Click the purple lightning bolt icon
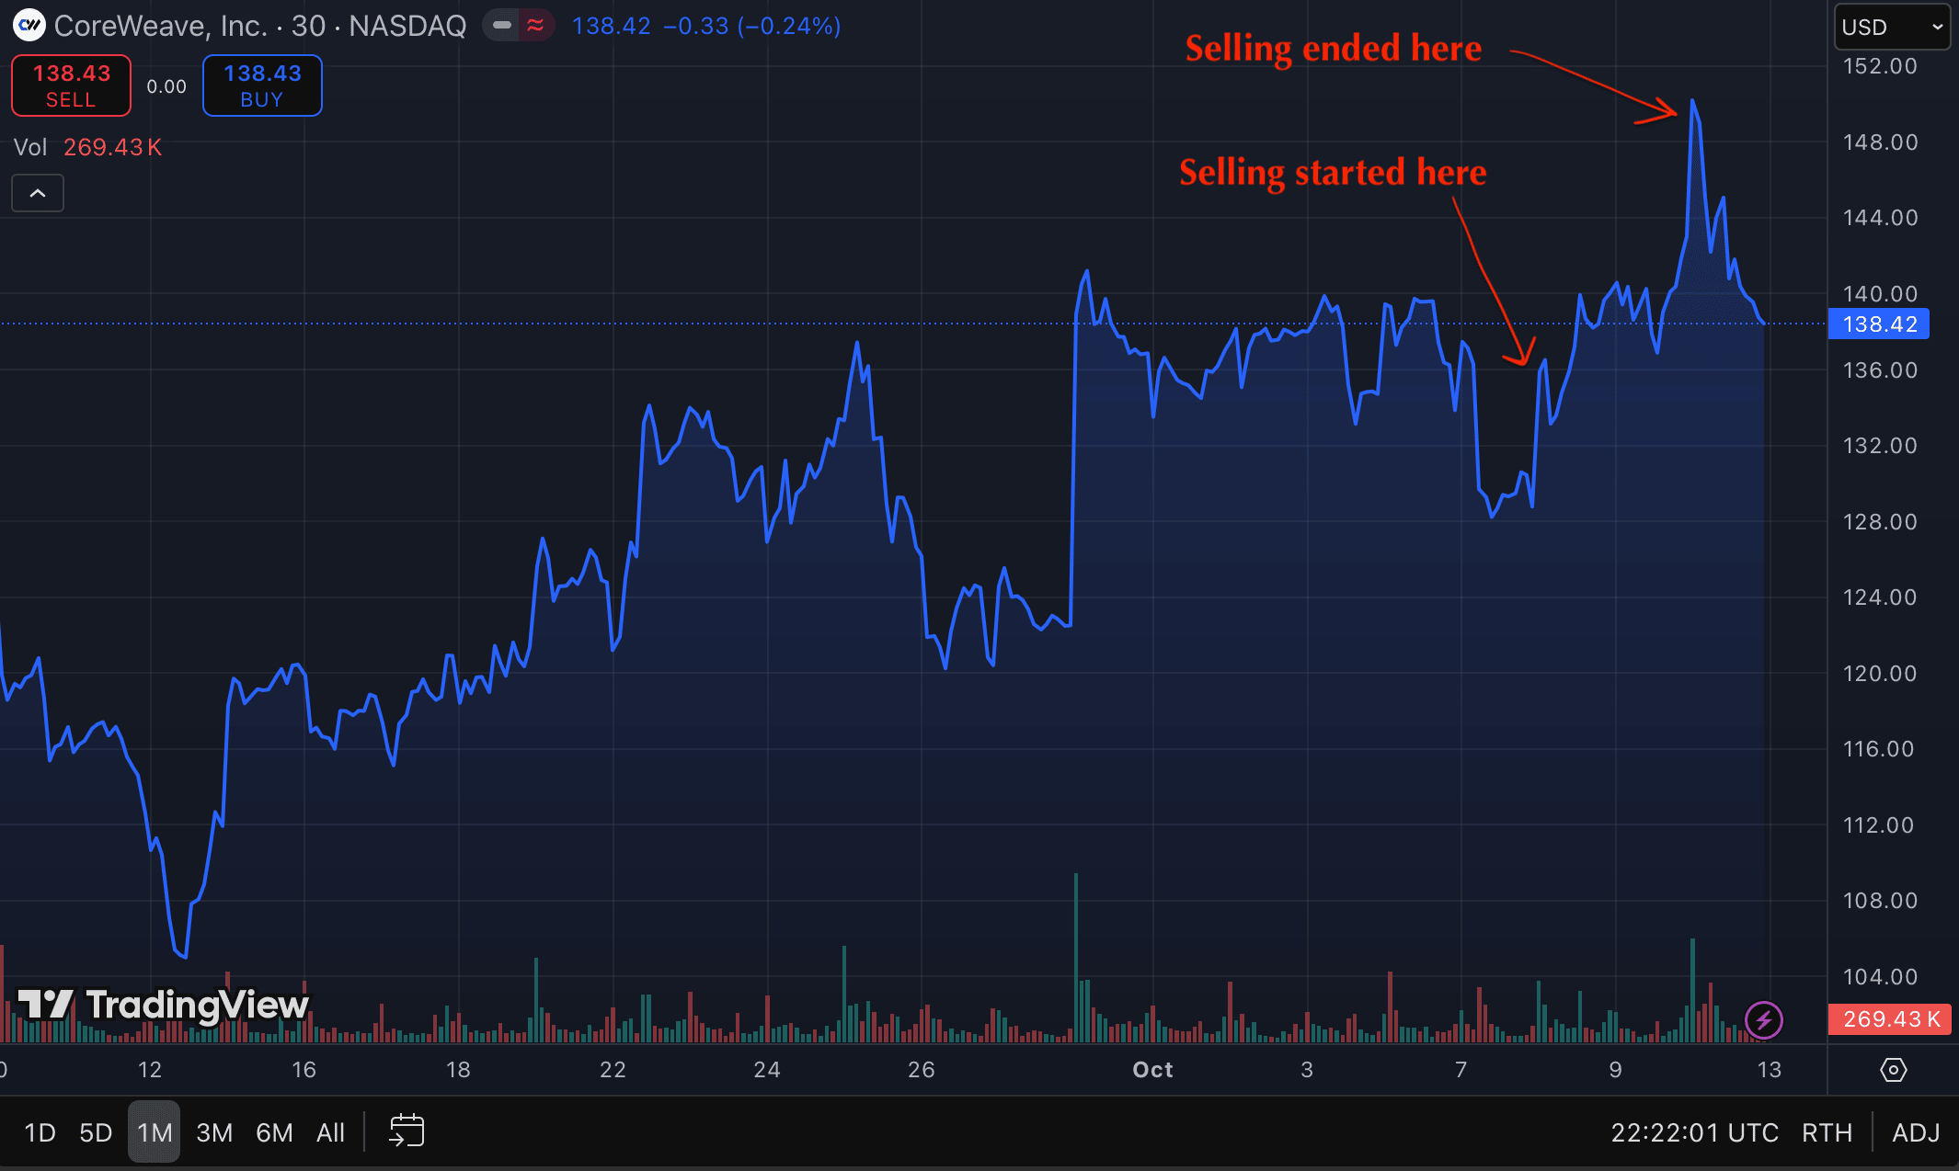Viewport: 1959px width, 1171px height. 1763,1019
